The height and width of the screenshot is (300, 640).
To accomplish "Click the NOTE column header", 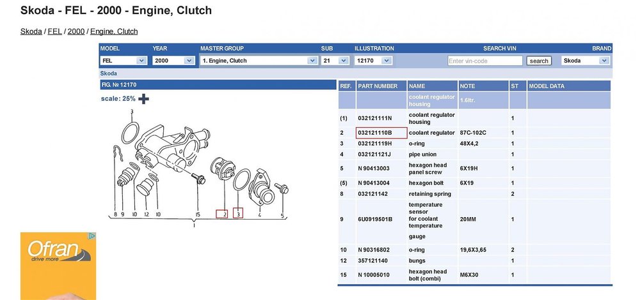I will point(483,86).
